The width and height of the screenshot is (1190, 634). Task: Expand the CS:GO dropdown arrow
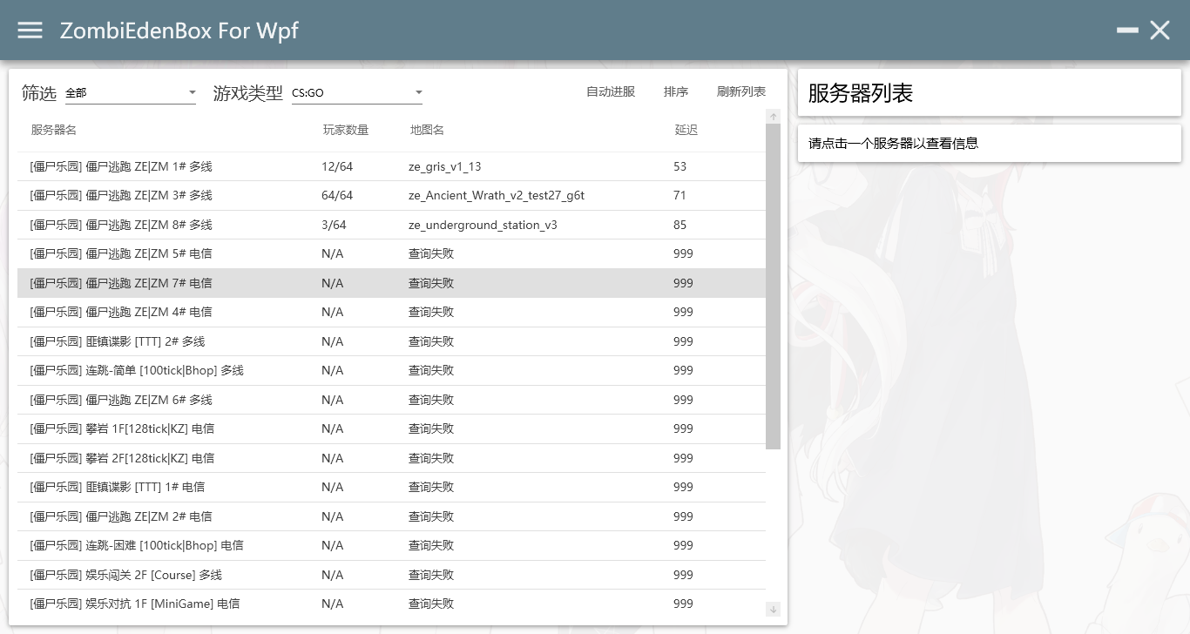tap(418, 92)
